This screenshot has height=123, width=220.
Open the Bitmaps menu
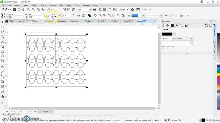pos(53,5)
